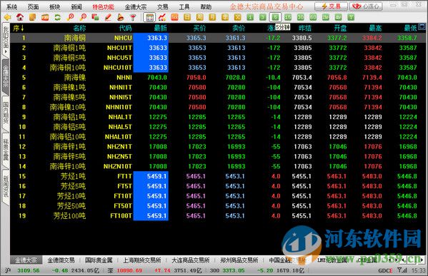Open the 板块 menu

click(55, 7)
